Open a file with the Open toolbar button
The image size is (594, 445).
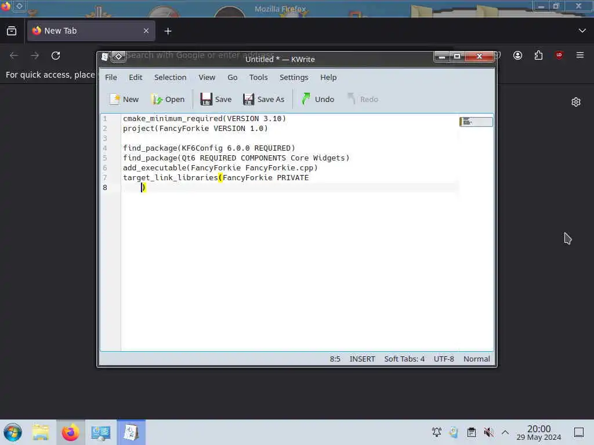168,99
